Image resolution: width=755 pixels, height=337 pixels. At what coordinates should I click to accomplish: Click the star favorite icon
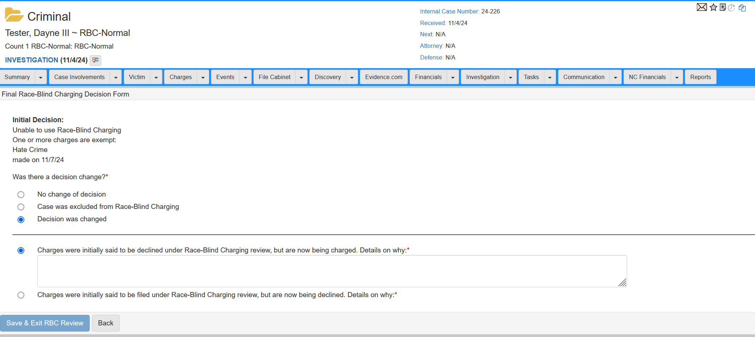point(713,7)
